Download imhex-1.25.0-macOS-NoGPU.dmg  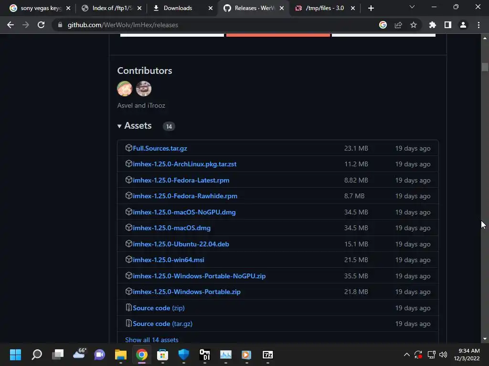pyautogui.click(x=184, y=212)
